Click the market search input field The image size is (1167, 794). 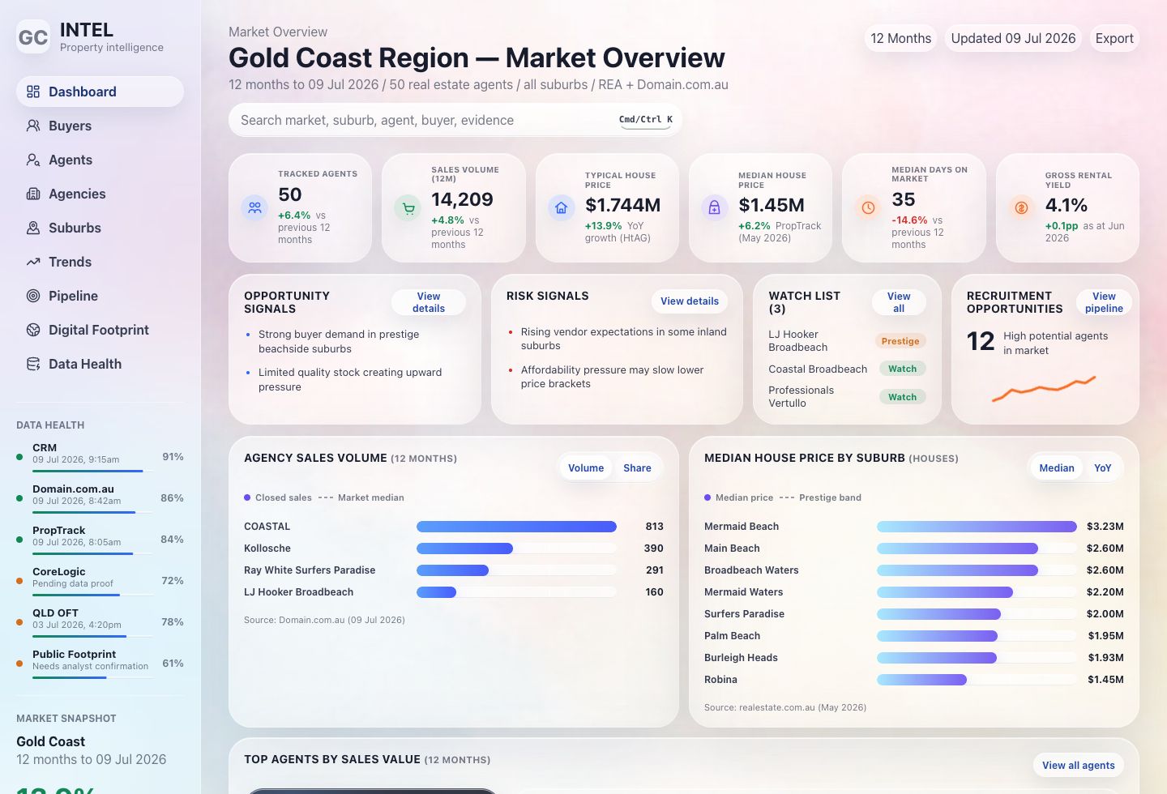click(x=455, y=120)
